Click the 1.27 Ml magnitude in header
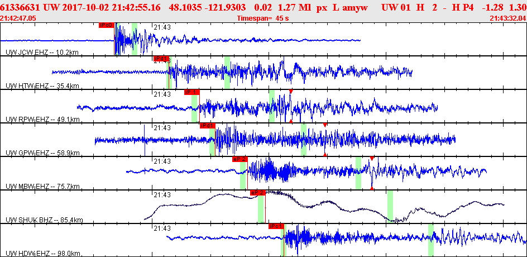 pyautogui.click(x=295, y=7)
